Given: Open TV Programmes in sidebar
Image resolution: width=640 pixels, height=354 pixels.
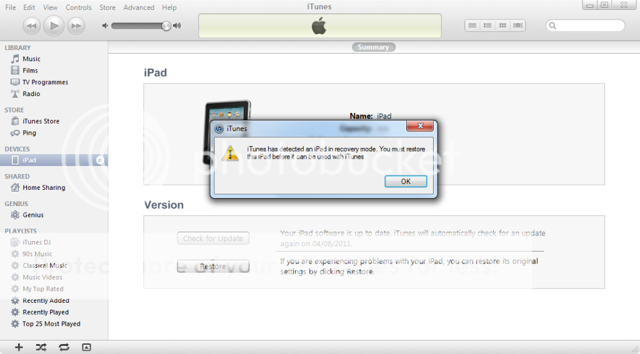Looking at the screenshot, I should click(x=45, y=82).
